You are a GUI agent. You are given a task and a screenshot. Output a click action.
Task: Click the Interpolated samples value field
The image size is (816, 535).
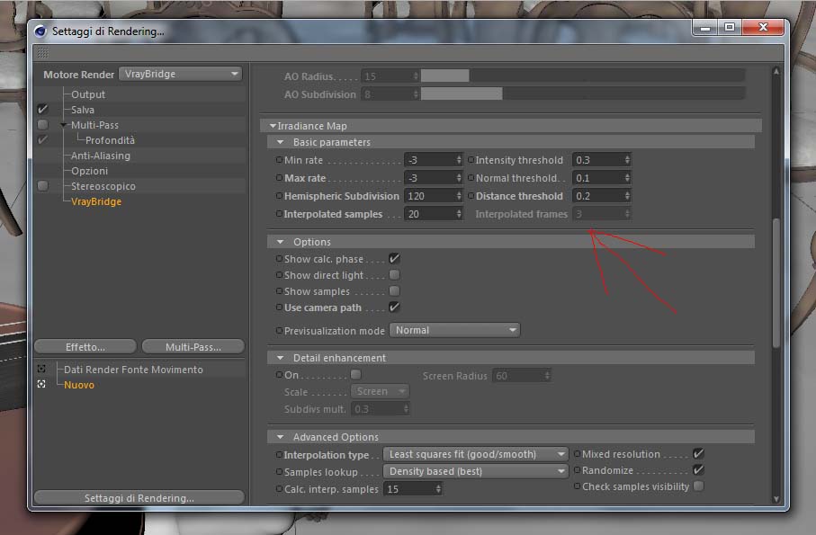pos(433,214)
